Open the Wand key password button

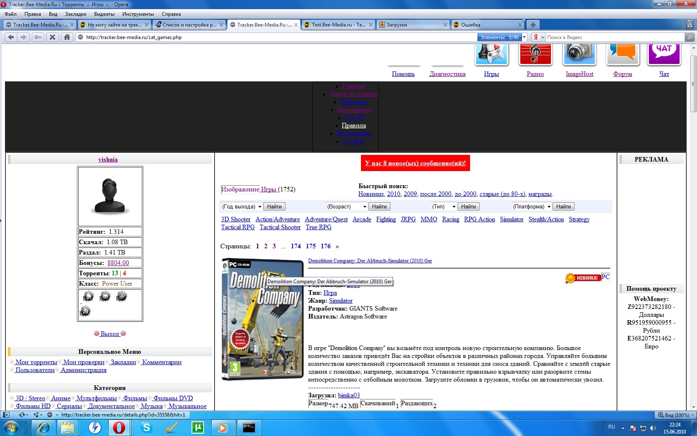click(38, 37)
